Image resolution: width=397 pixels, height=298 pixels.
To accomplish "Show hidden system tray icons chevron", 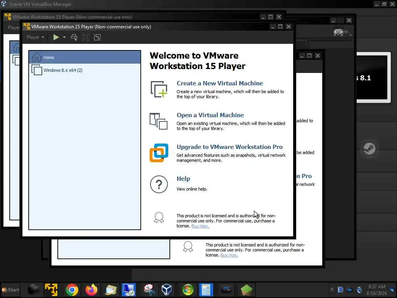I will [332, 289].
